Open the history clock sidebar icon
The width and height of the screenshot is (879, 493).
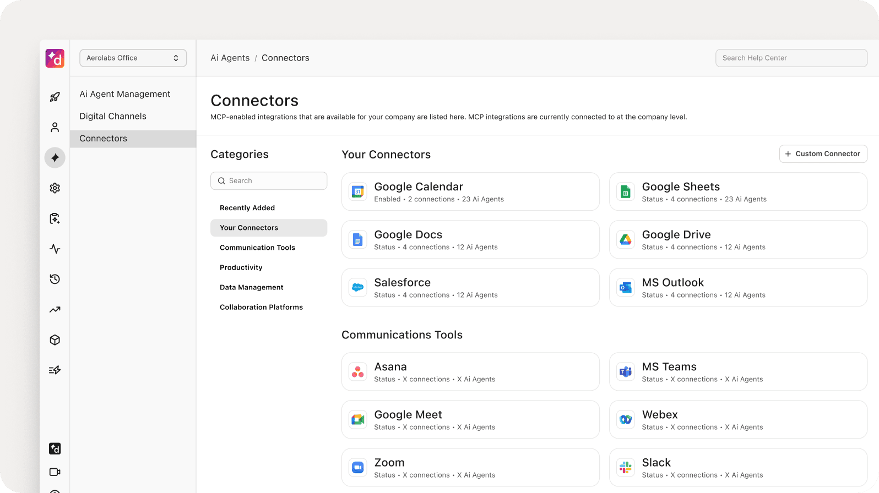tap(55, 279)
